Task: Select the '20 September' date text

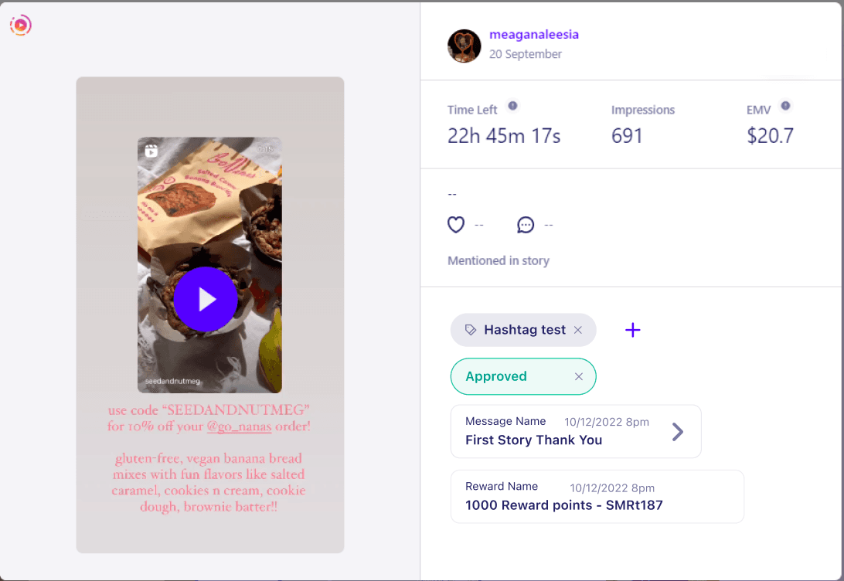Action: click(x=526, y=54)
